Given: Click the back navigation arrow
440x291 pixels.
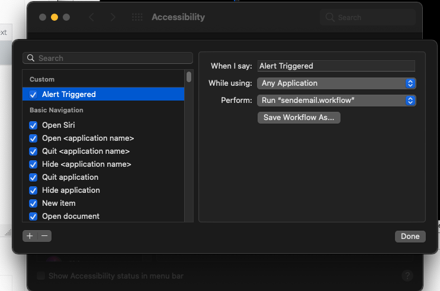Looking at the screenshot, I should [91, 18].
